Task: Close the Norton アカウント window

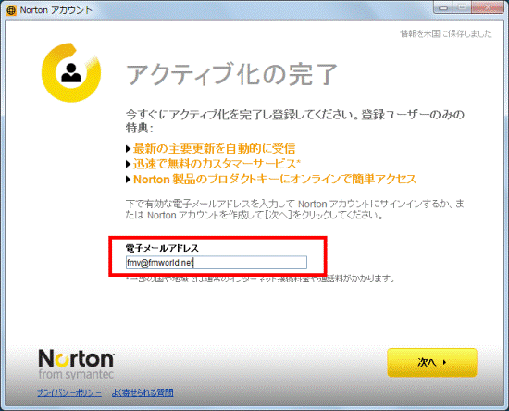Action: (487, 7)
